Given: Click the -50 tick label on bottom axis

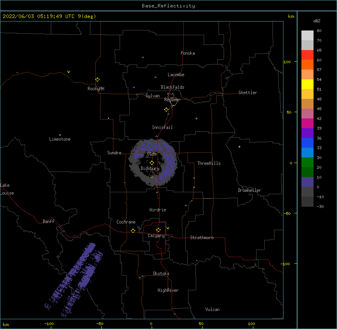Looking at the screenshot, I should click(x=100, y=324).
